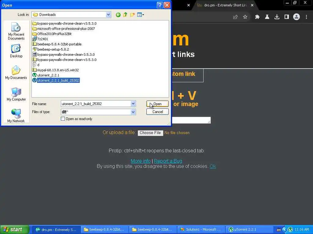Click the File name text field

[96, 104]
